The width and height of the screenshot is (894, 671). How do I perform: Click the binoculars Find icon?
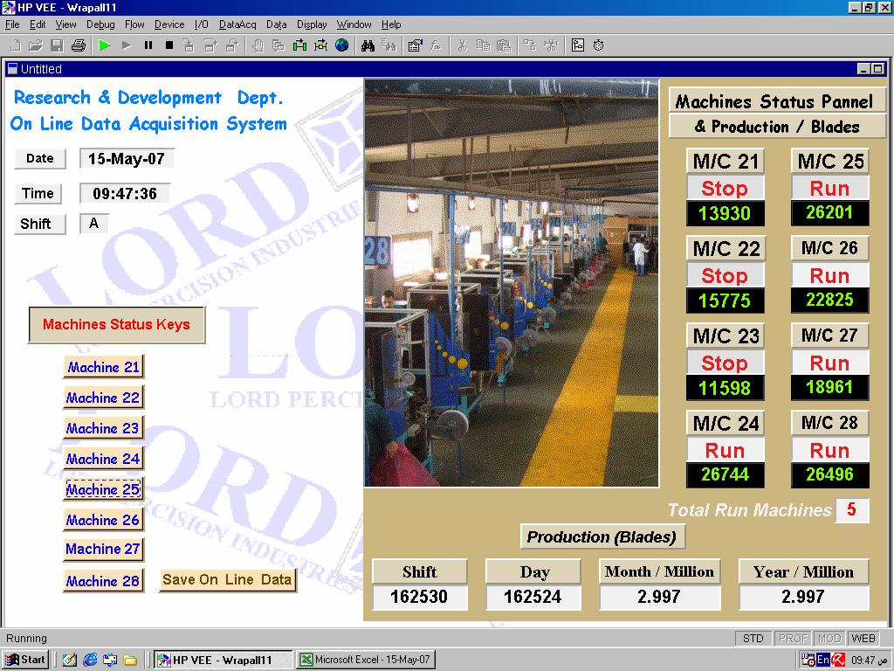tap(368, 45)
